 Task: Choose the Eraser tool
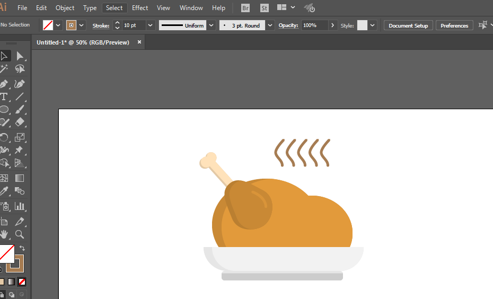click(x=20, y=122)
